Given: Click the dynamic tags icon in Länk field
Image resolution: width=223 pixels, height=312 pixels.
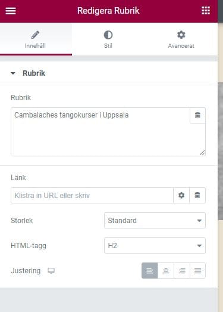Looking at the screenshot, I should 197,195.
